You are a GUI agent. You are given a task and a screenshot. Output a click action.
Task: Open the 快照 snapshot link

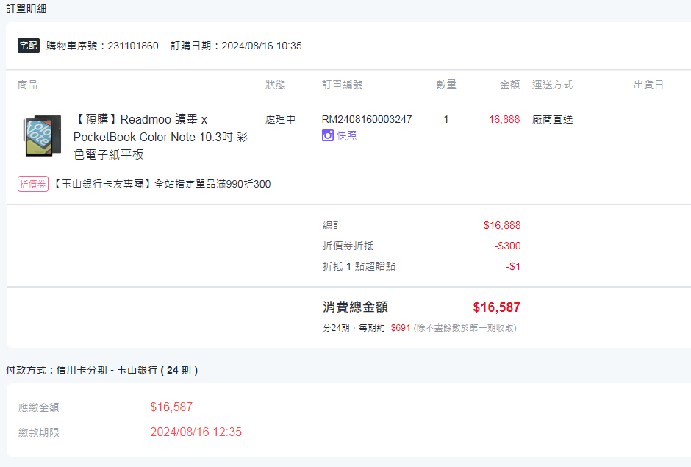[x=346, y=135]
